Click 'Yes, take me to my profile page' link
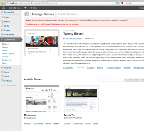 click(x=38, y=24)
